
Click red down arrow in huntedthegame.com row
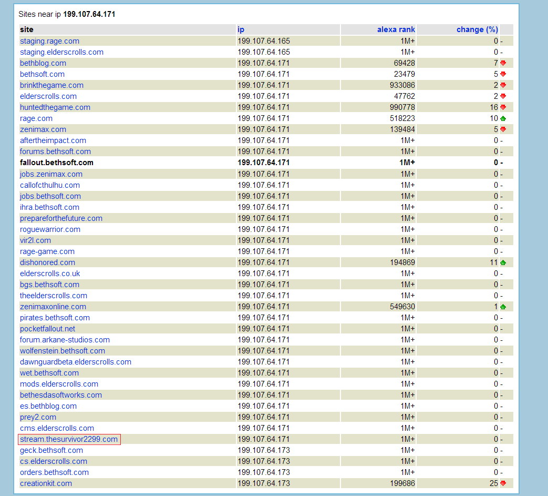[503, 107]
